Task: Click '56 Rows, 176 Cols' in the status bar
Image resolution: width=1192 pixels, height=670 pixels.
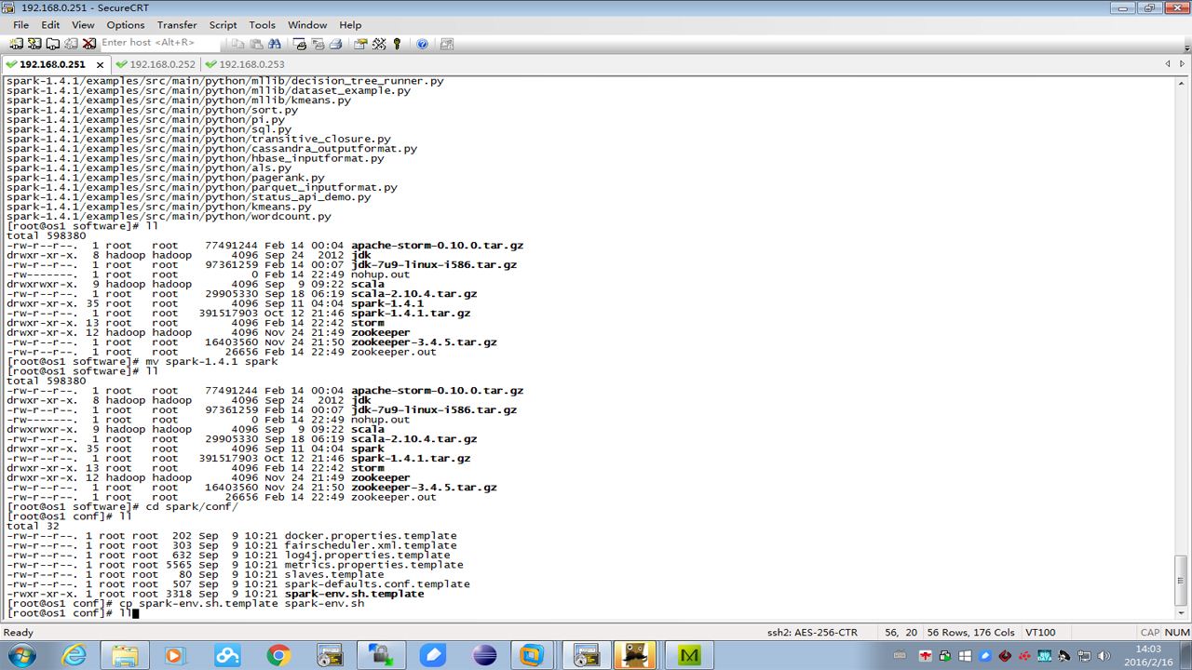Action: (x=970, y=633)
